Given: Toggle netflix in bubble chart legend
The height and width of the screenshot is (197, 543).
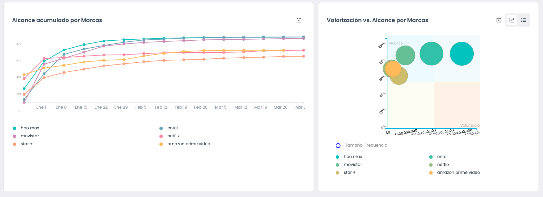Looking at the screenshot, I should (443, 165).
